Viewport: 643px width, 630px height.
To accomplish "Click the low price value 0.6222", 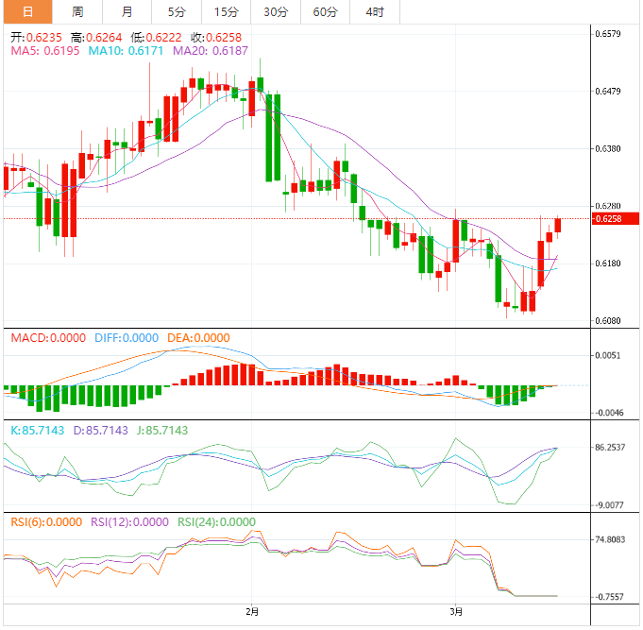I will coord(163,38).
